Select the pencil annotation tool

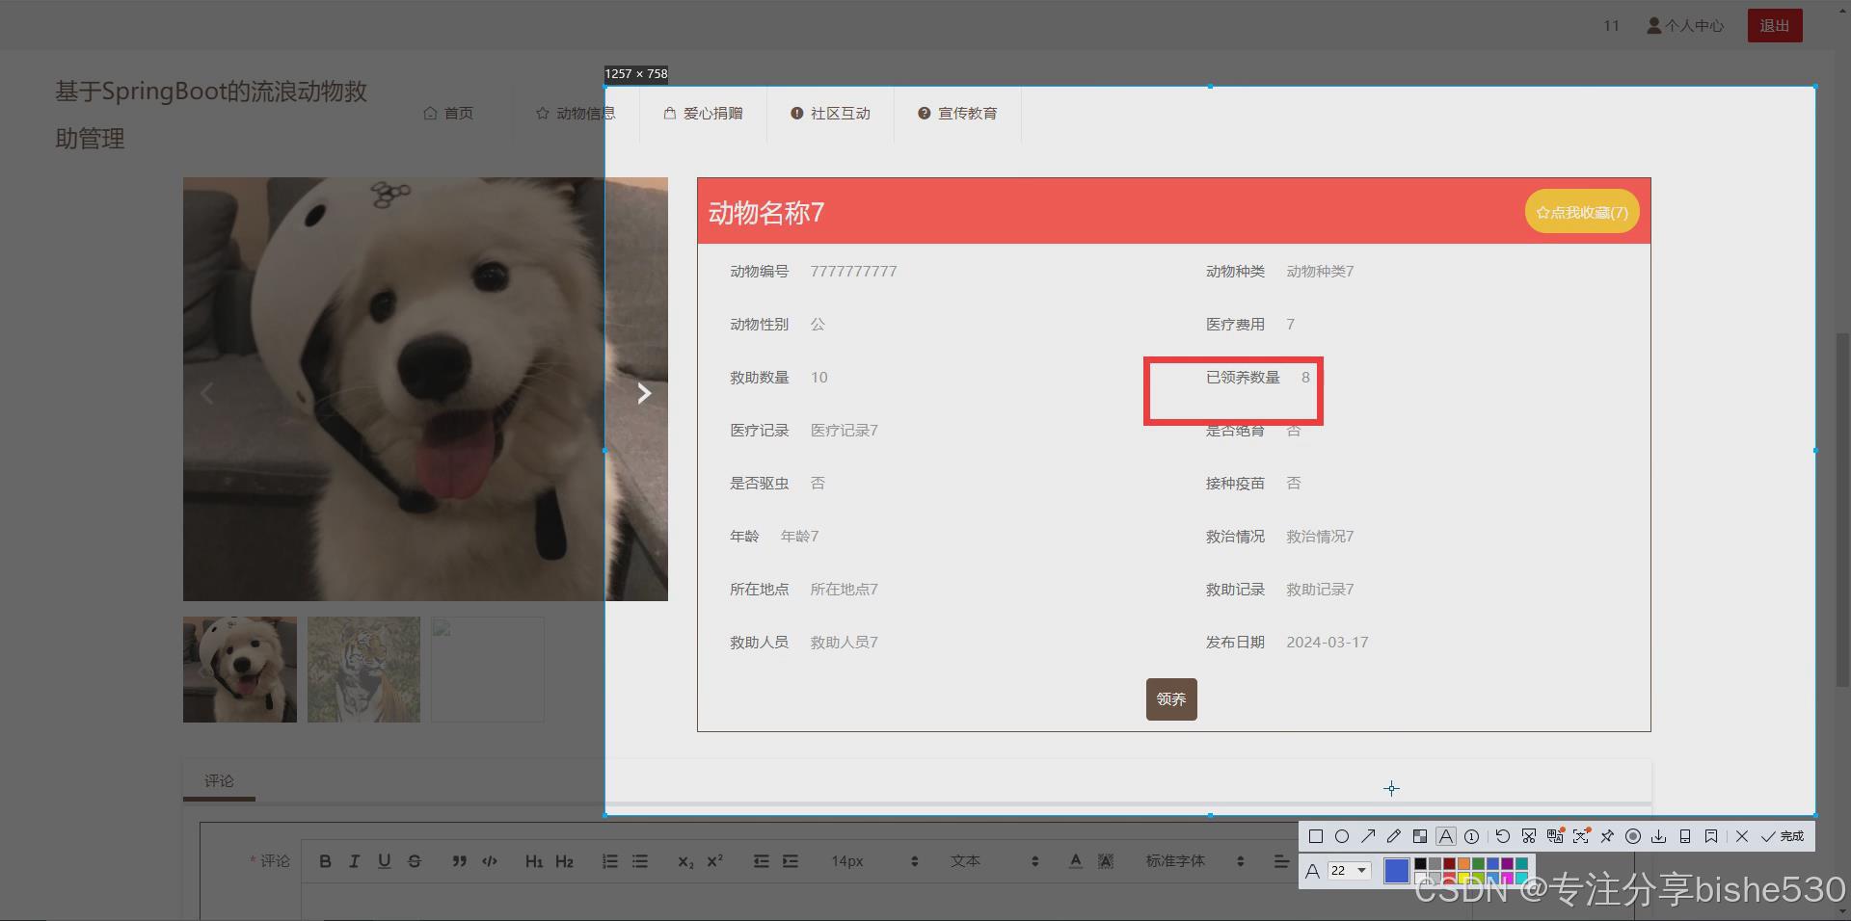pos(1393,835)
